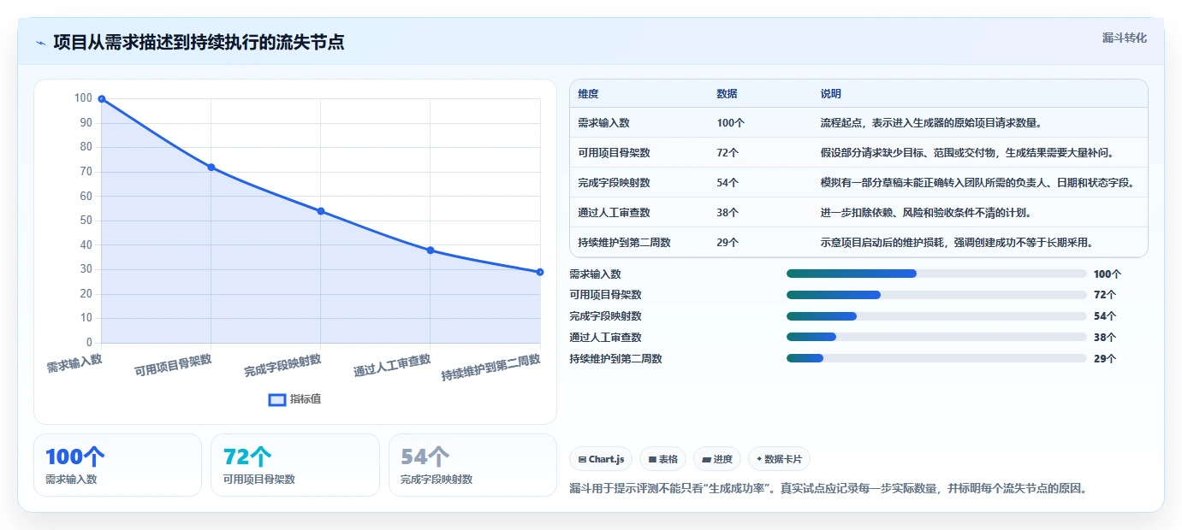Open the 54个 完成字段映射数 stat card
The image size is (1182, 530).
click(472, 465)
